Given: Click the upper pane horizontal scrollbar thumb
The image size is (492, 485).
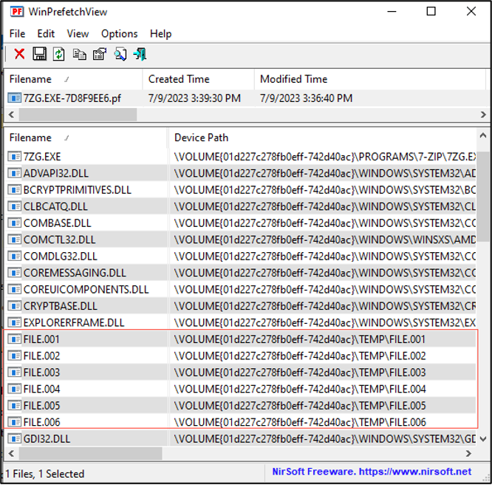Looking at the screenshot, I should pyautogui.click(x=78, y=115).
